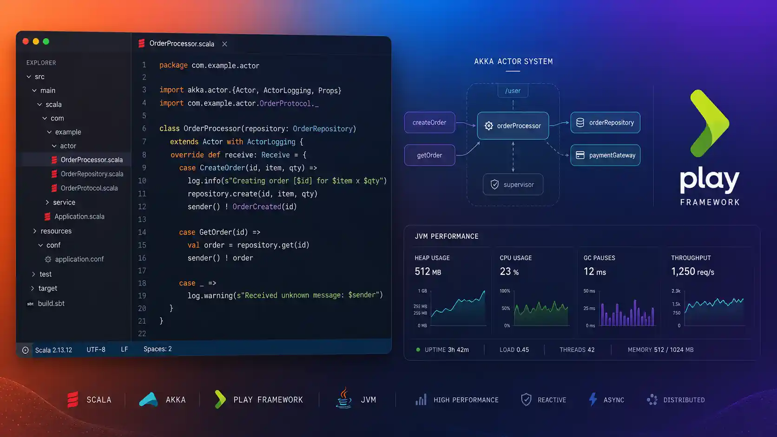The image size is (777, 437).
Task: Click card icon in paymentGateway node
Action: pyautogui.click(x=580, y=155)
